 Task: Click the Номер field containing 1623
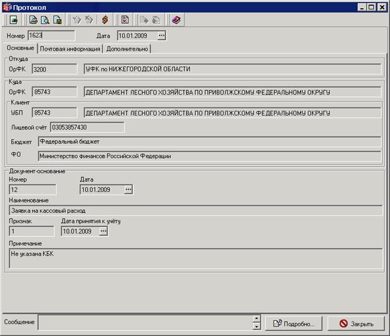[51, 36]
